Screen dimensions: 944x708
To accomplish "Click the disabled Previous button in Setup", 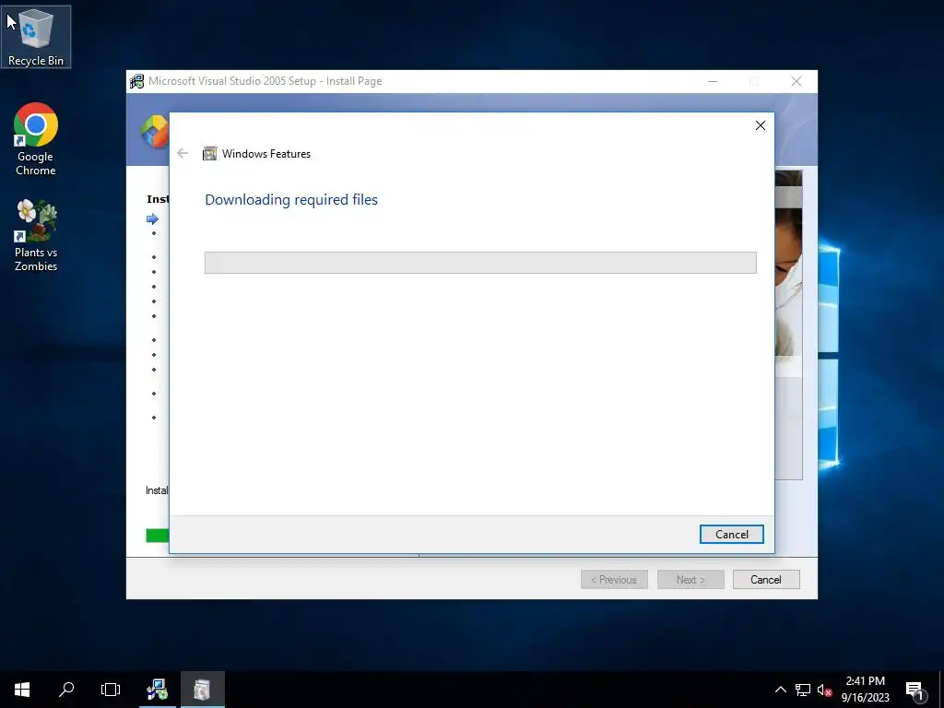I will tap(614, 579).
